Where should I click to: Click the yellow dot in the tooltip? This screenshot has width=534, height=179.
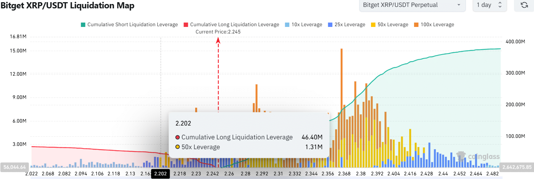[178, 147]
